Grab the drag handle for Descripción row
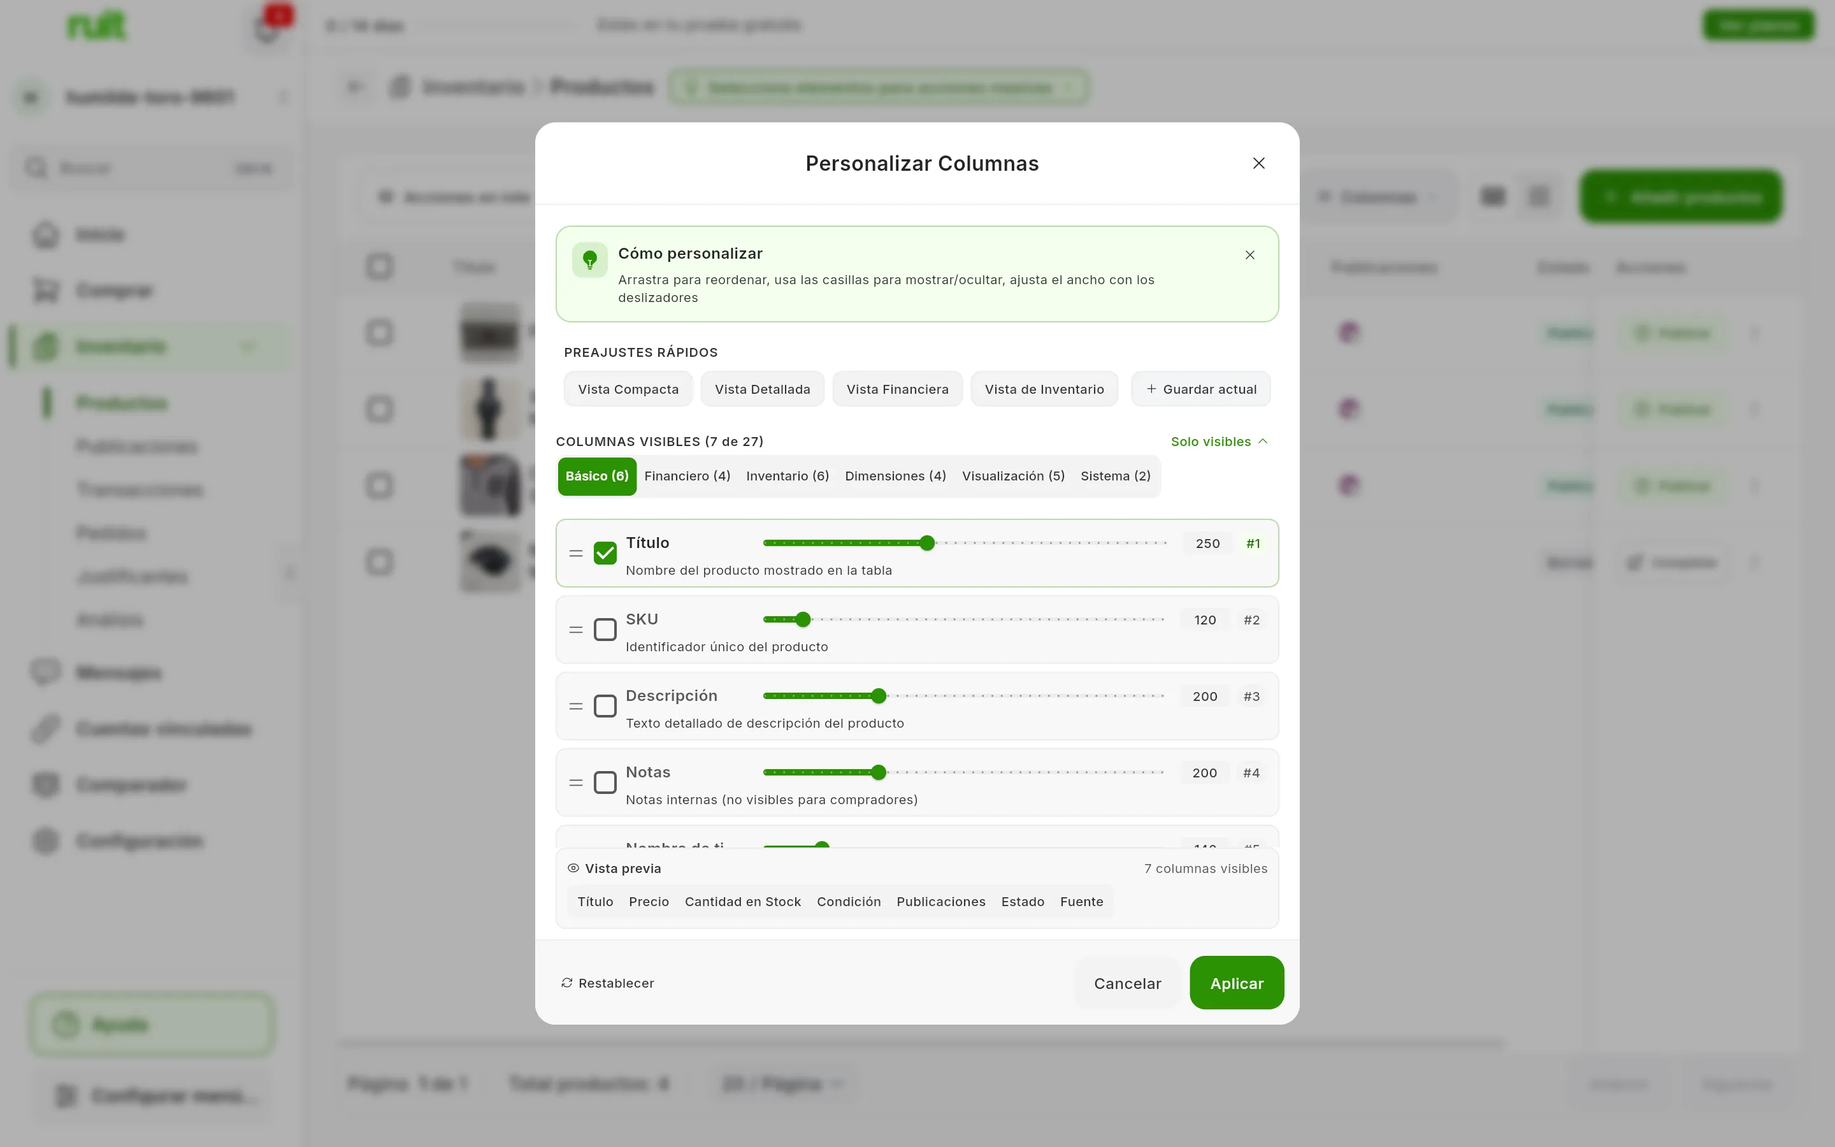The width and height of the screenshot is (1835, 1147). click(576, 706)
